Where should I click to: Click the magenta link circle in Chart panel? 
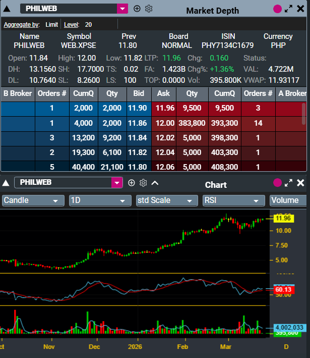click(x=277, y=183)
